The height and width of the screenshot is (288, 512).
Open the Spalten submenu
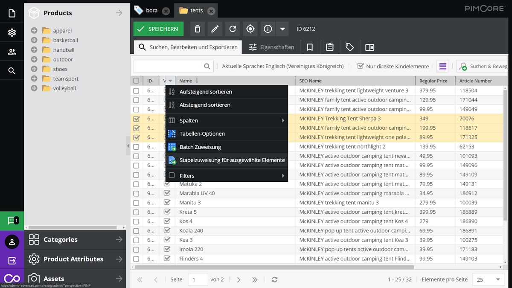[x=227, y=121]
